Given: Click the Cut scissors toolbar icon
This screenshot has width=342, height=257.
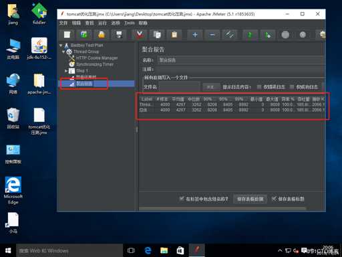Looking at the screenshot, I should click(x=140, y=35).
